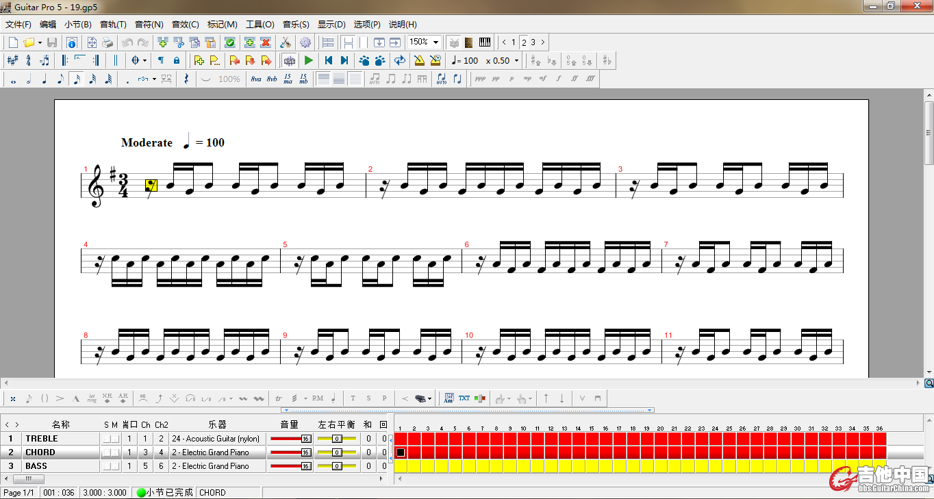Open the 工具(O) menu
934x499 pixels.
(x=260, y=24)
